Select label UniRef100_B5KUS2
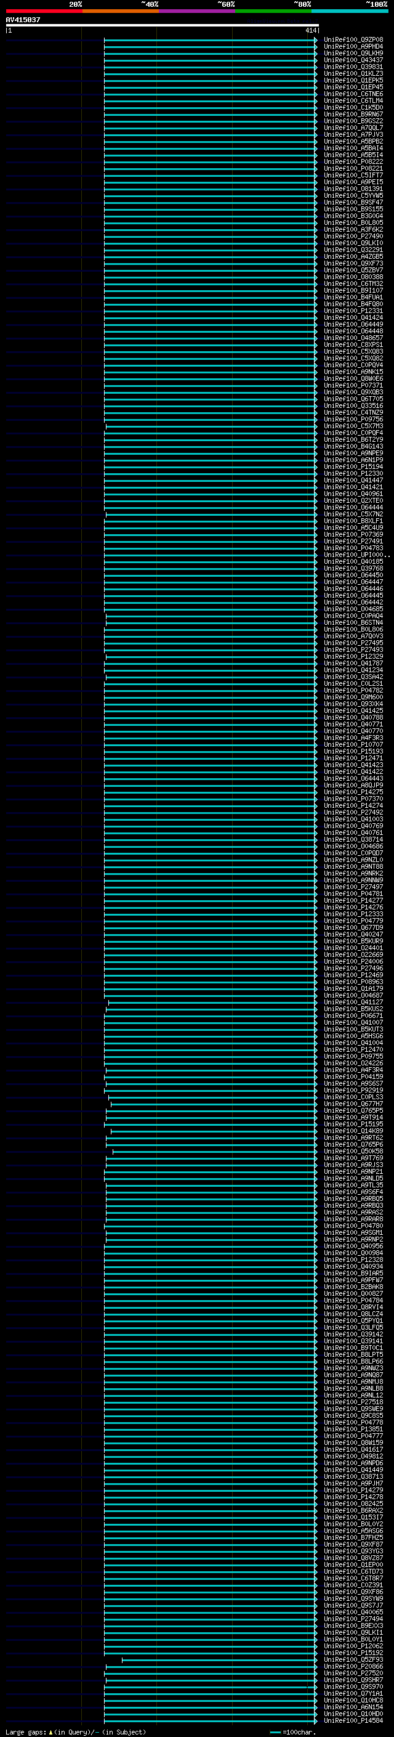 [353, 1008]
